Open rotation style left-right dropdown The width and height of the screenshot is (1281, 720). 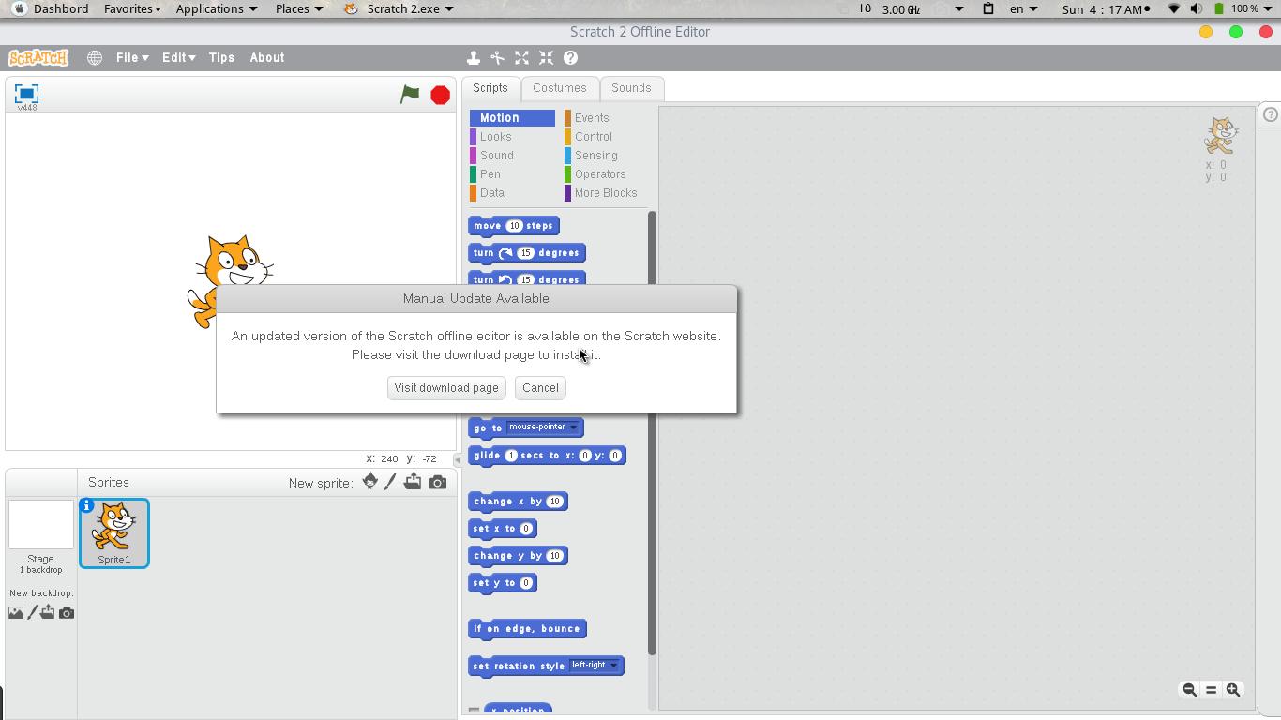pos(595,666)
